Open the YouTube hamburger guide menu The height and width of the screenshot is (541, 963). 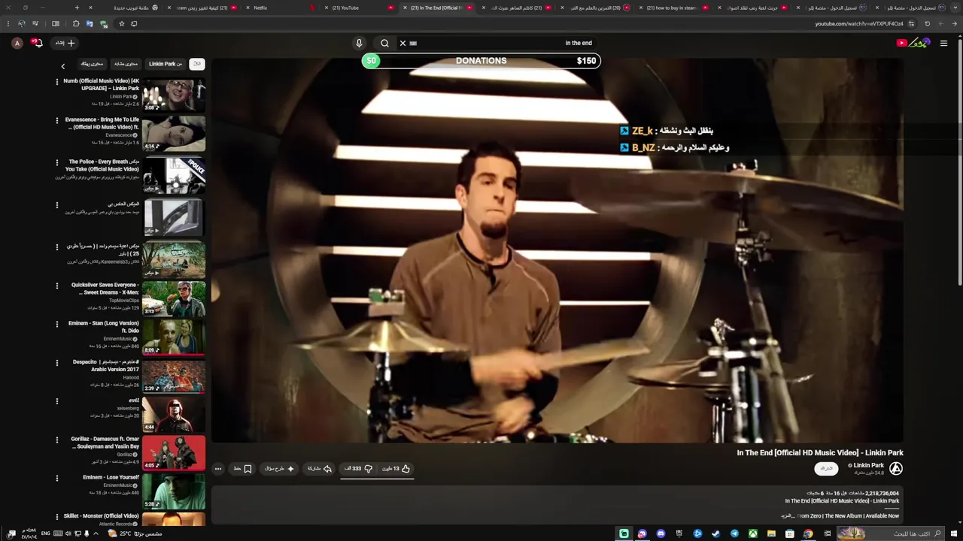[x=943, y=43]
